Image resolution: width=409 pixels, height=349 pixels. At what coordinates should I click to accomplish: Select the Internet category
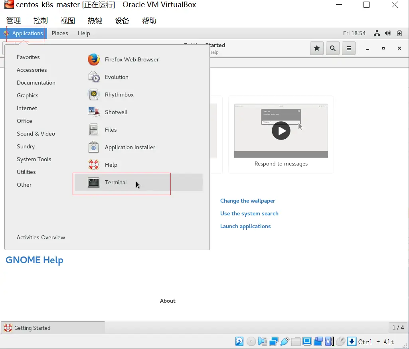click(27, 108)
